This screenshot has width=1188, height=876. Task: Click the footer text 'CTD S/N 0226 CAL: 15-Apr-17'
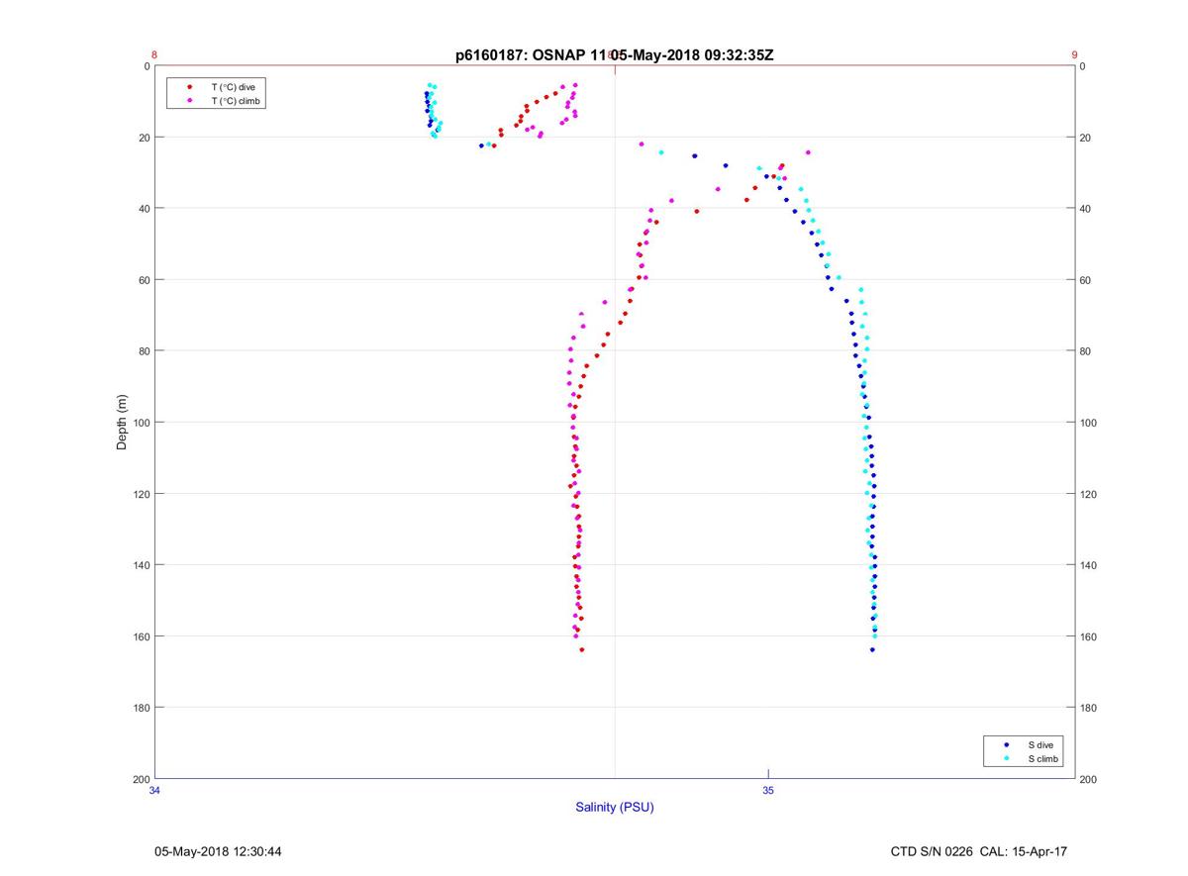pos(979,851)
